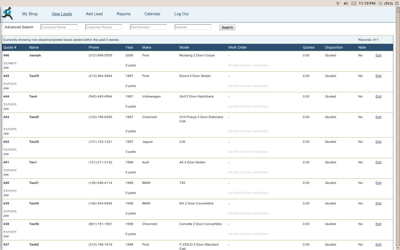Edit quote 446 for Joseph

tap(378, 55)
